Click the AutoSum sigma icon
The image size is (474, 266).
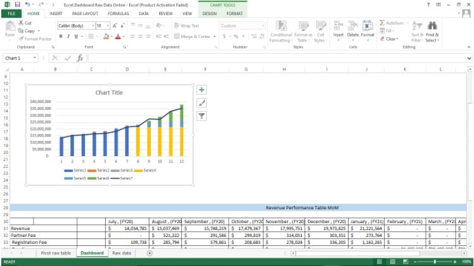coord(382,23)
